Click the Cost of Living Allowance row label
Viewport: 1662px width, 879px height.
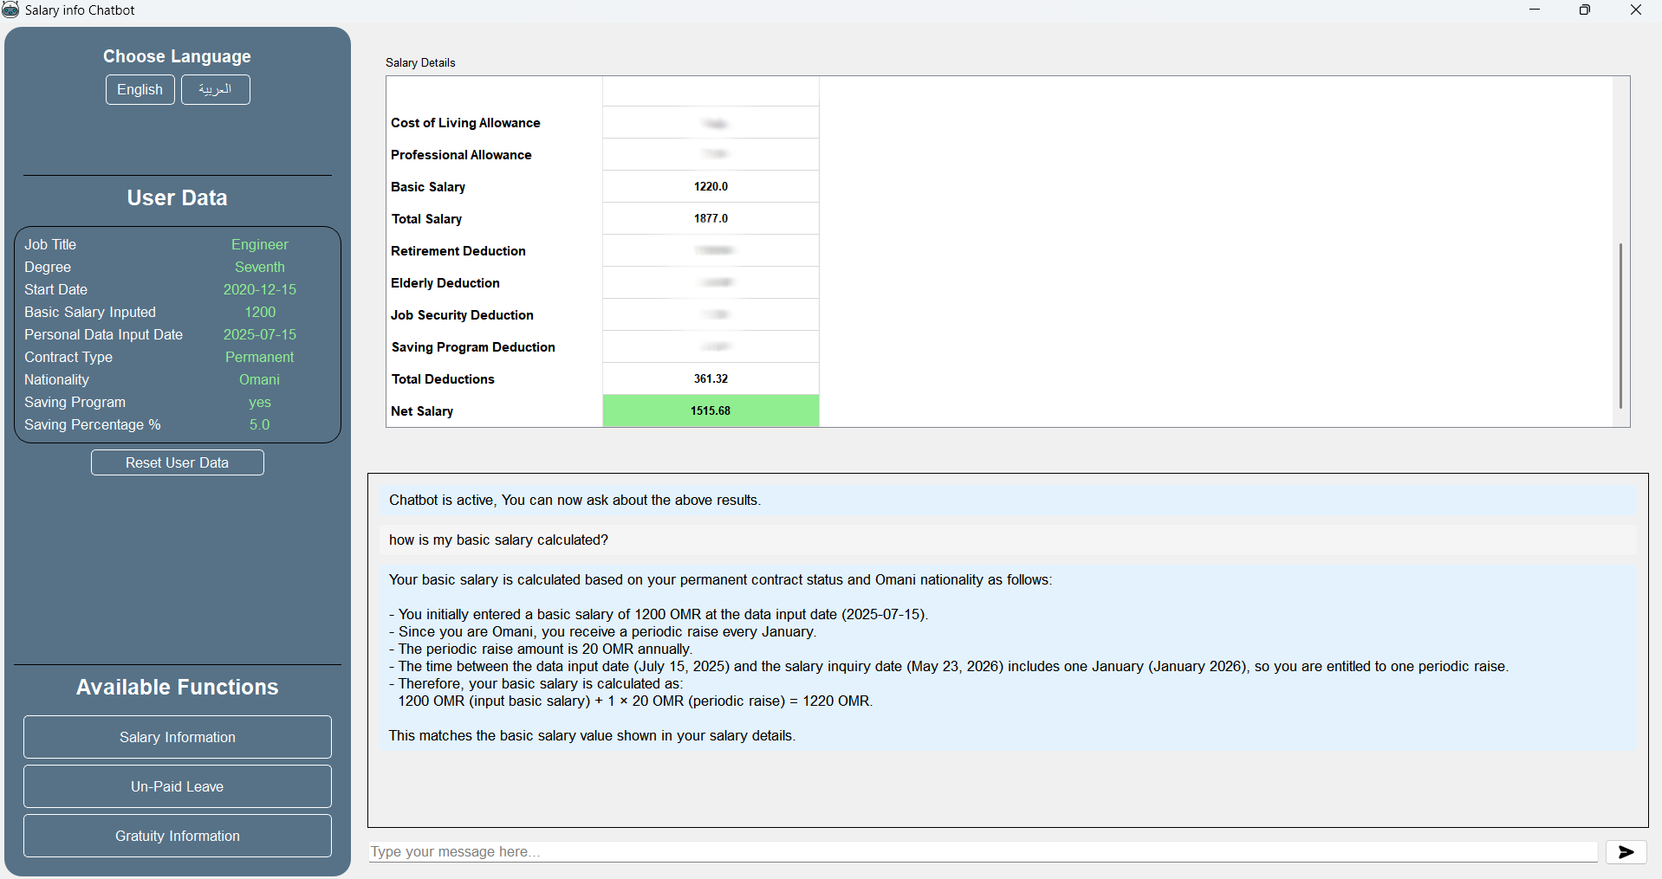465,123
